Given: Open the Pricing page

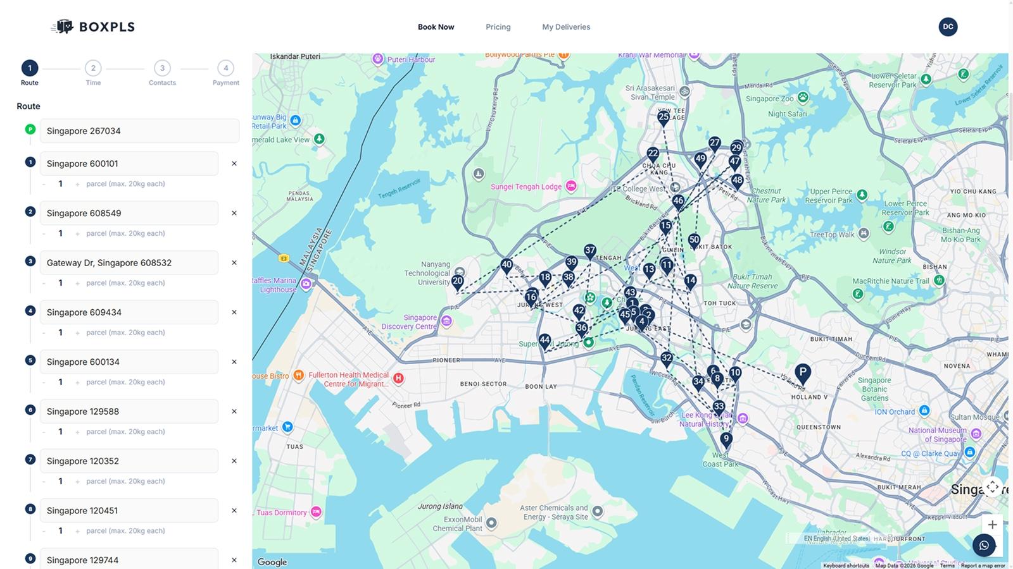Looking at the screenshot, I should tap(498, 27).
